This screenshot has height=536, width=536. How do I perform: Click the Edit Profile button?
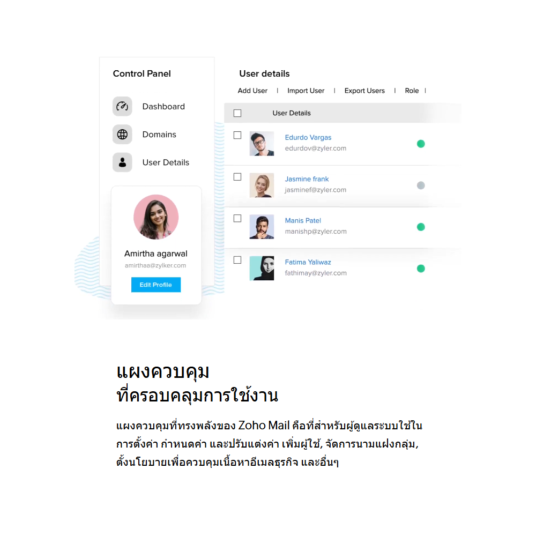click(x=156, y=285)
